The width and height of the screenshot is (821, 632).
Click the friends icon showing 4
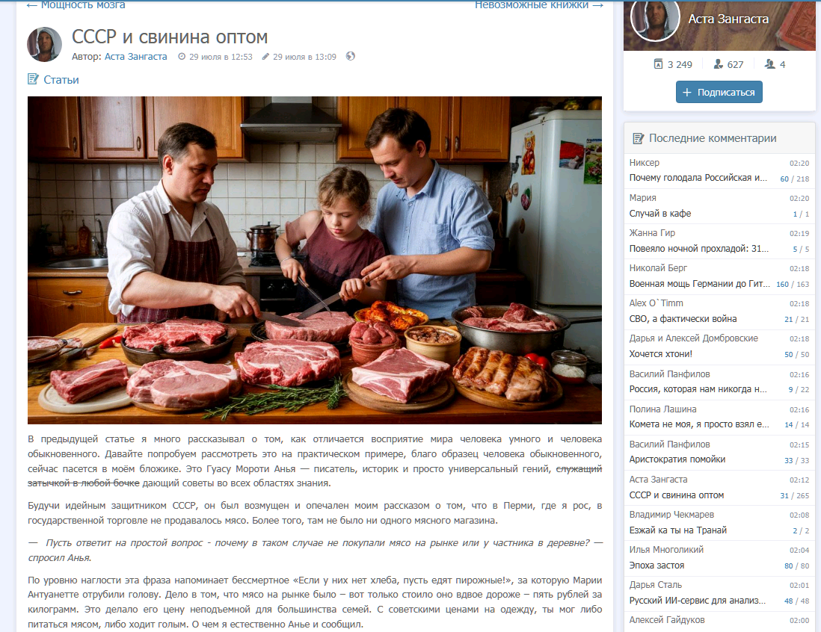tap(769, 63)
